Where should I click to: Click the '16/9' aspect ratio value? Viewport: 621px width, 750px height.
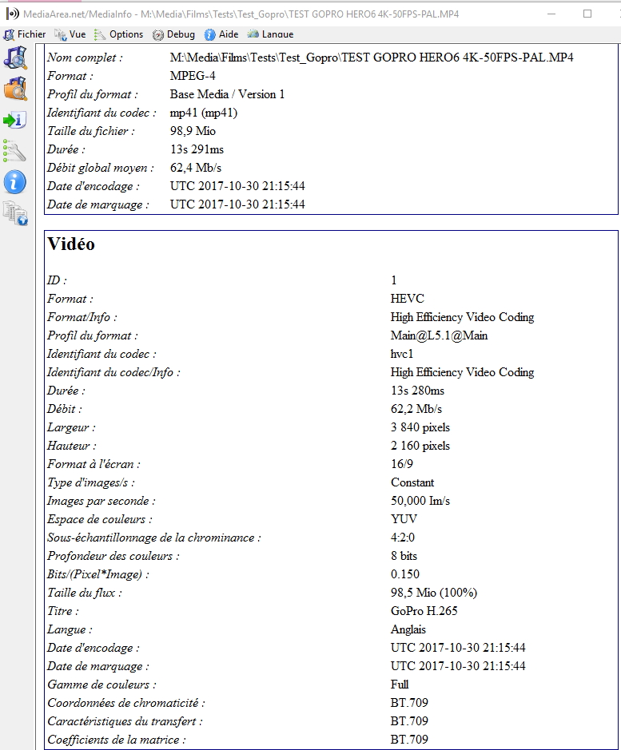click(x=402, y=464)
